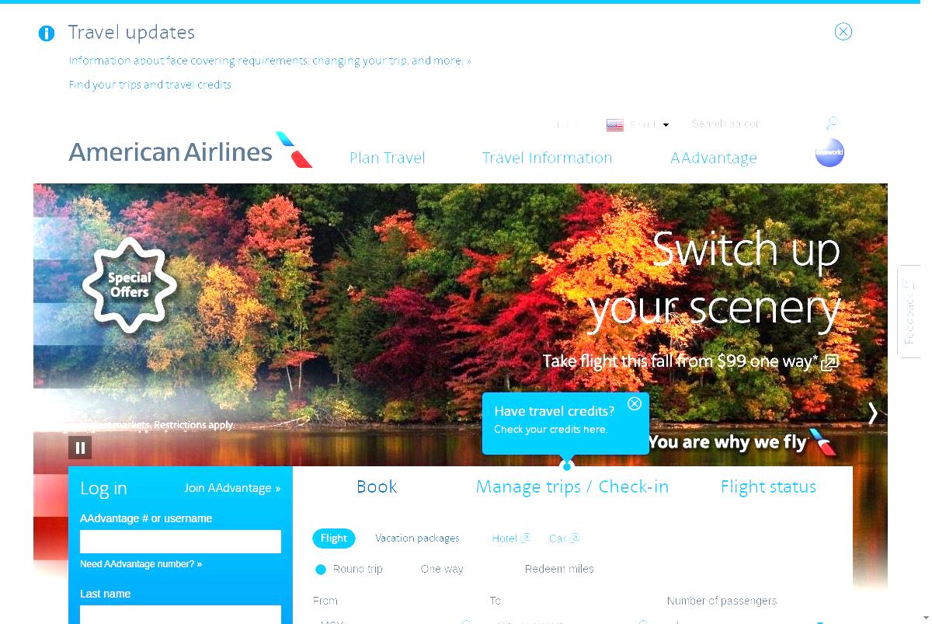Viewport: 932px width, 624px height.
Task: Expand the Plan Travel menu
Action: [388, 158]
